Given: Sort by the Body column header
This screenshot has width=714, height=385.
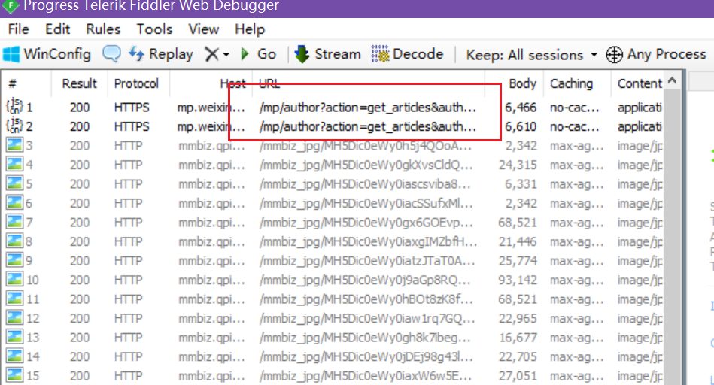Looking at the screenshot, I should [522, 83].
